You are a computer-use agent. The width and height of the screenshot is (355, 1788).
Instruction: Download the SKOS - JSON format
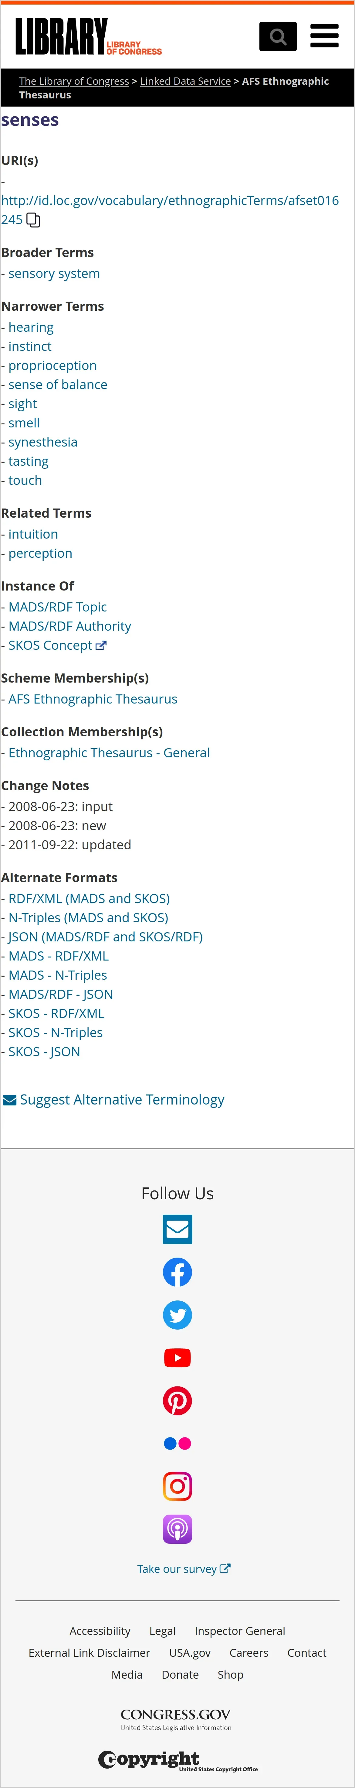[44, 1052]
